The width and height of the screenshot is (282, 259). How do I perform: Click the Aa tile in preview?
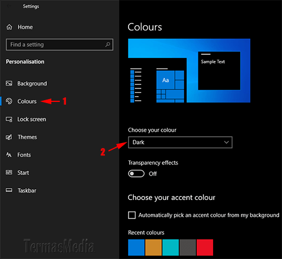pos(165,80)
